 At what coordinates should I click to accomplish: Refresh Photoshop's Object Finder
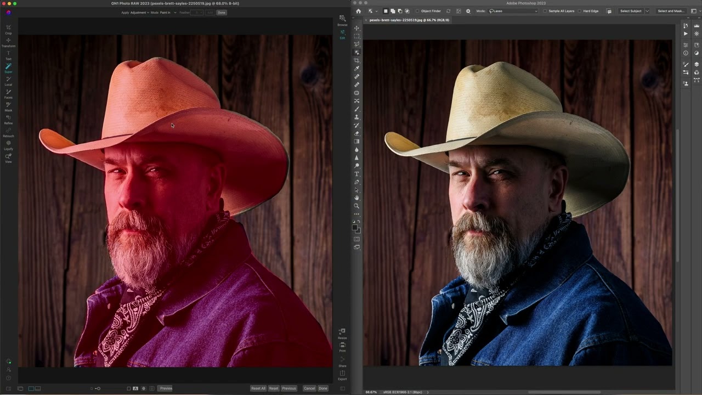tap(448, 11)
